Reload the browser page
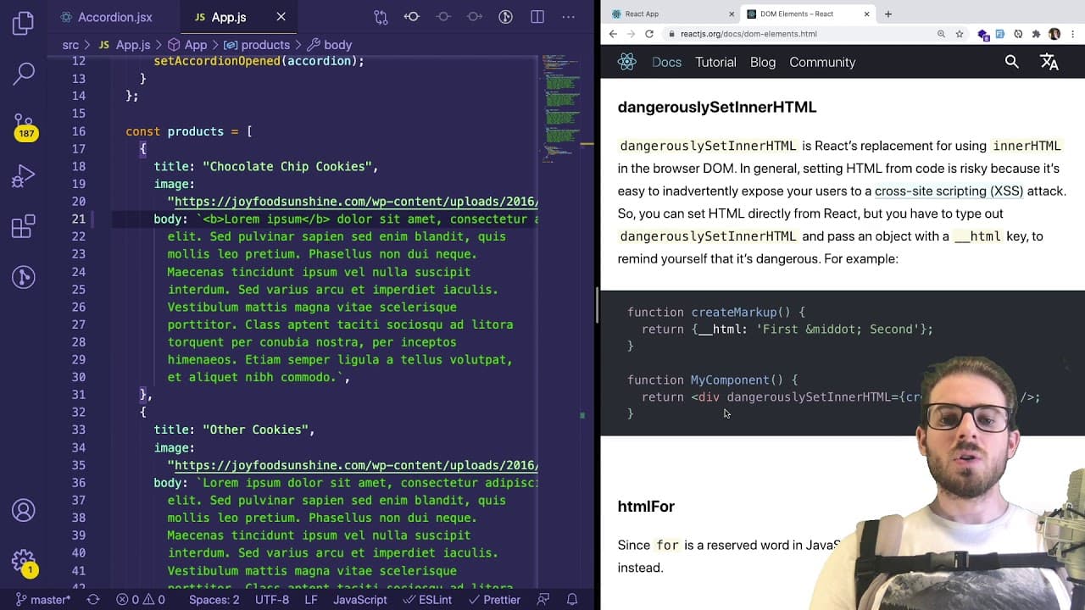The width and height of the screenshot is (1085, 610). [649, 34]
